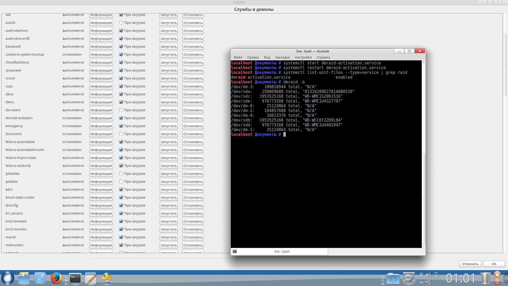Uncheck boot start for bluetooth

tap(121, 47)
